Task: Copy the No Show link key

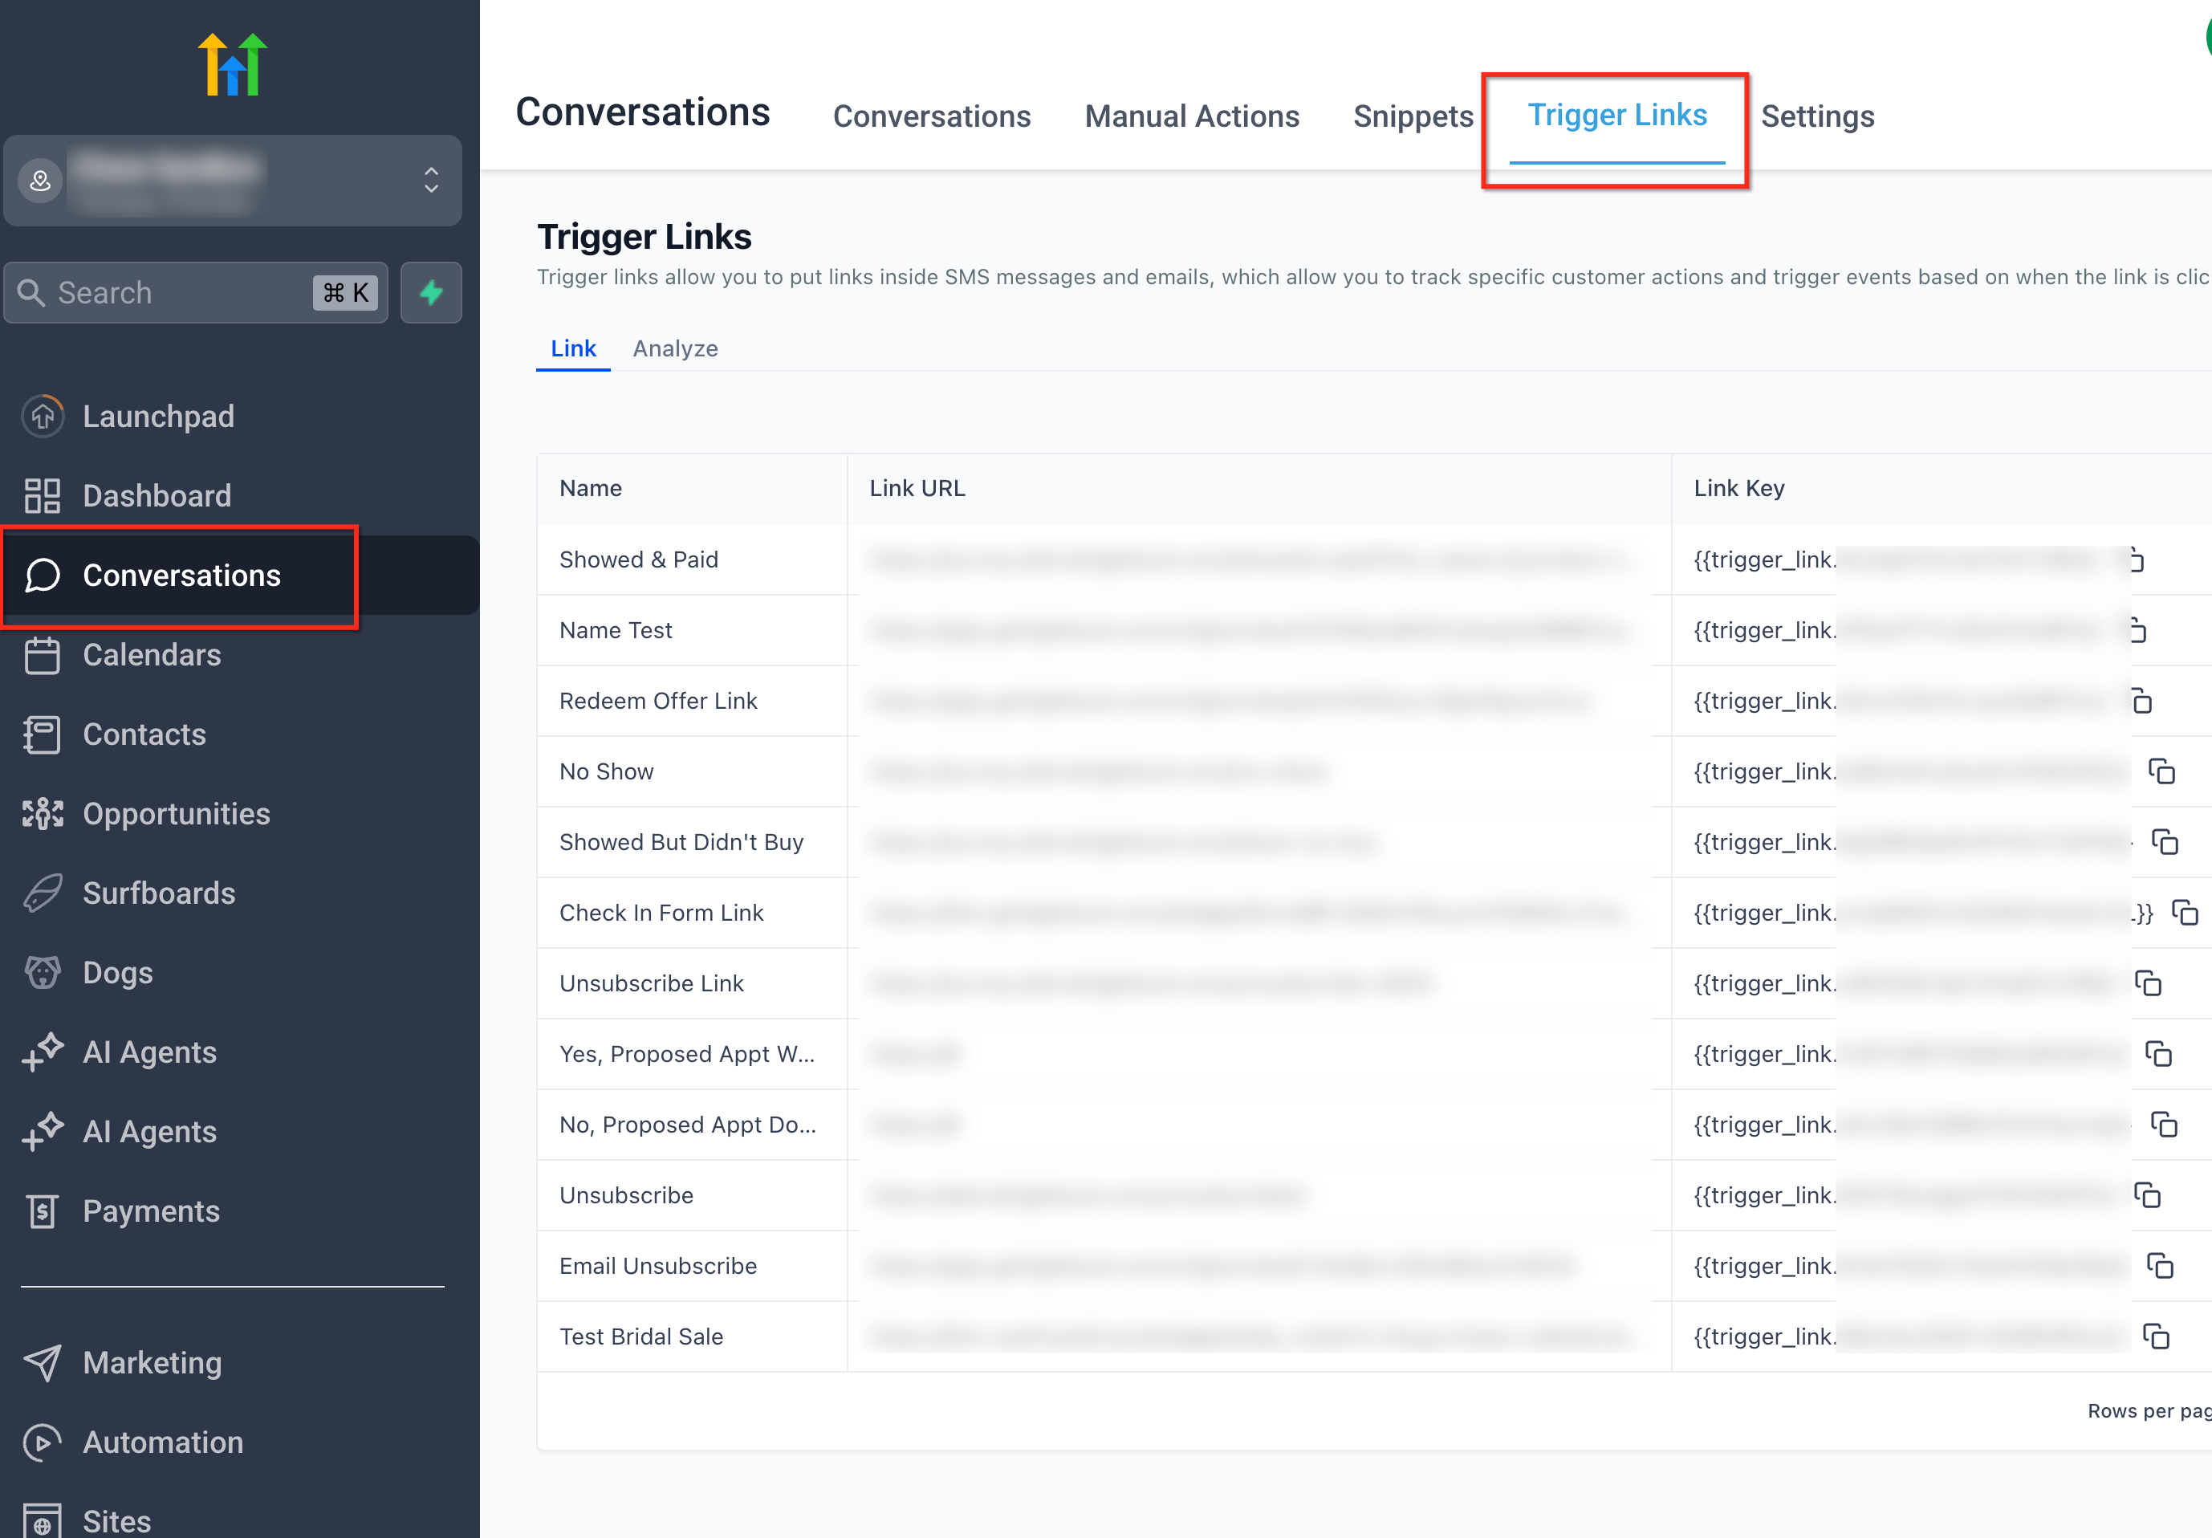Action: 2161,771
